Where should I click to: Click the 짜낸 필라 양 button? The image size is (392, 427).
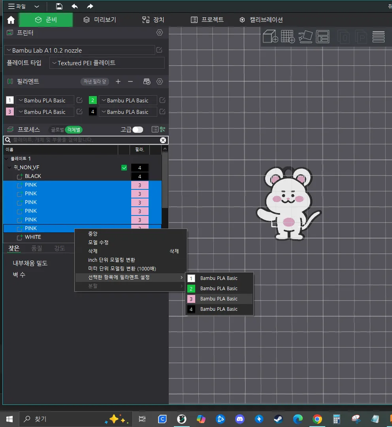point(95,81)
